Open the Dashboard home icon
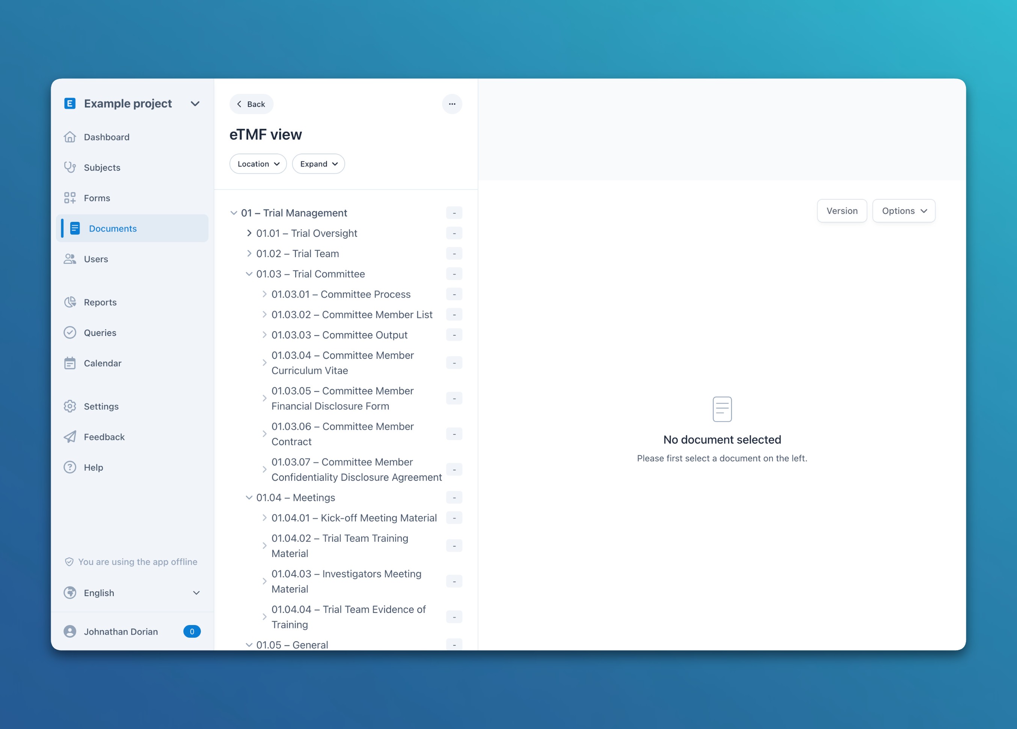 pos(70,137)
